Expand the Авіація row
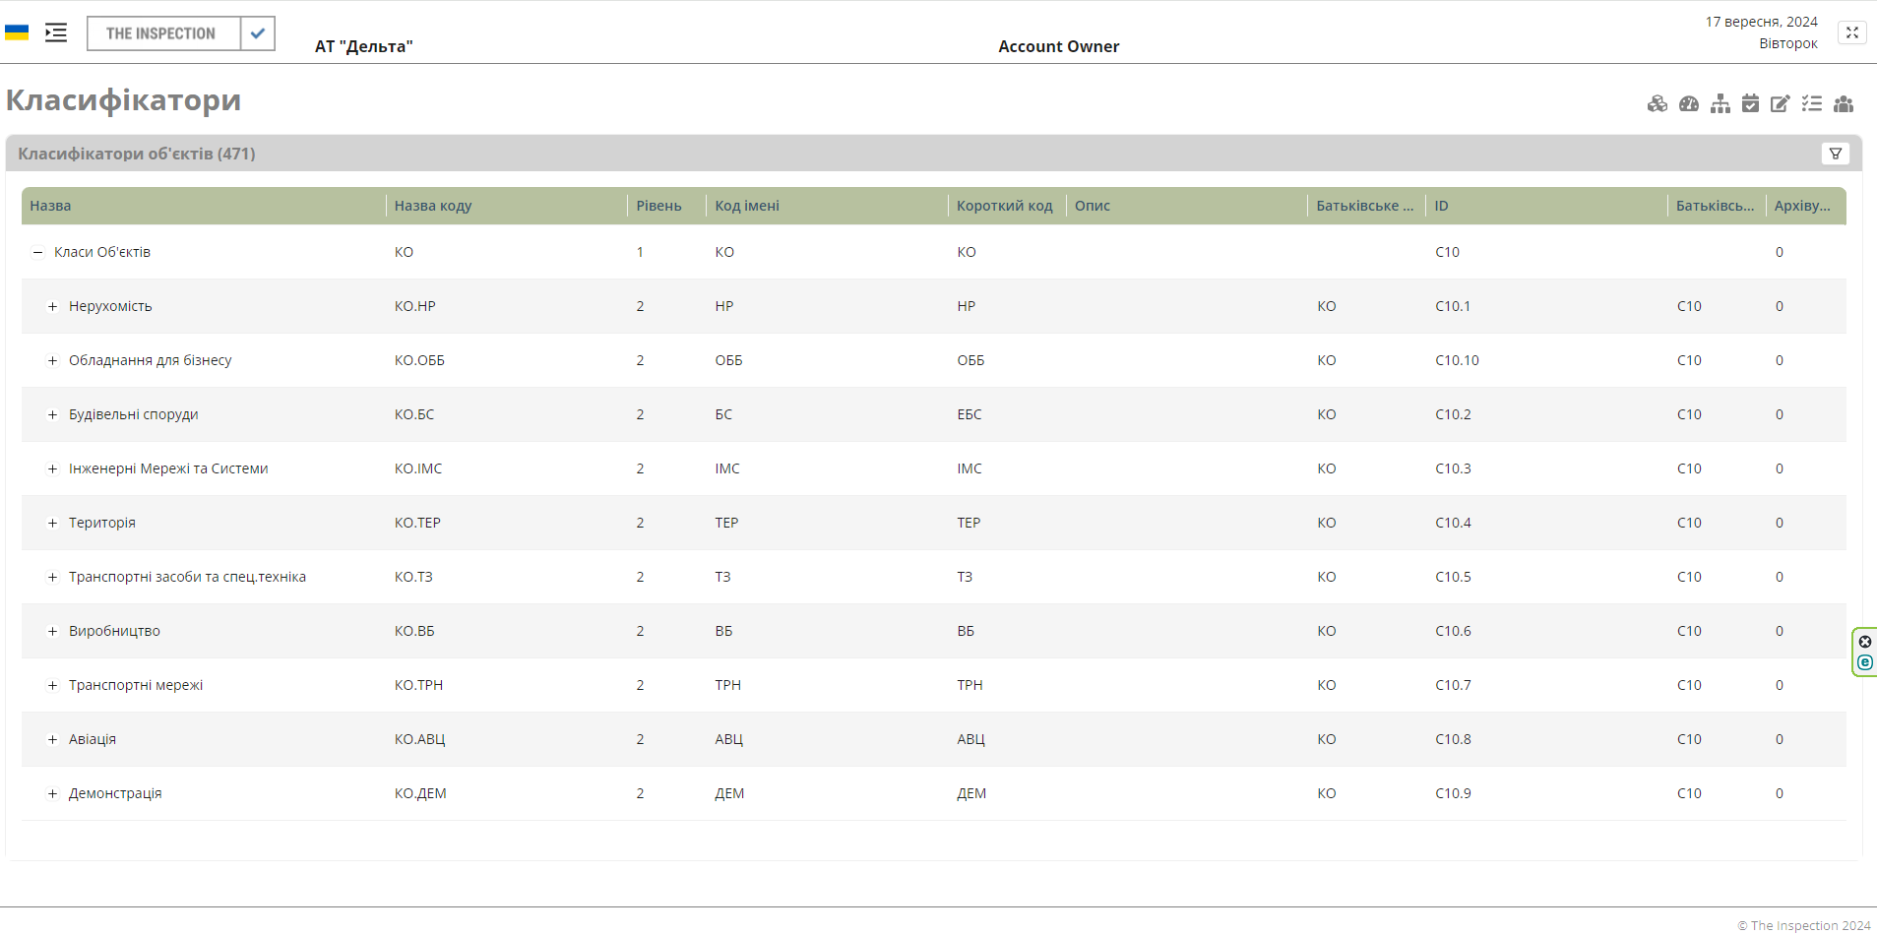 click(53, 740)
